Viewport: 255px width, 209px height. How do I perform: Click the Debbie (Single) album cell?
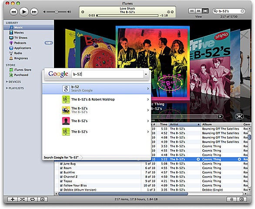212,190
